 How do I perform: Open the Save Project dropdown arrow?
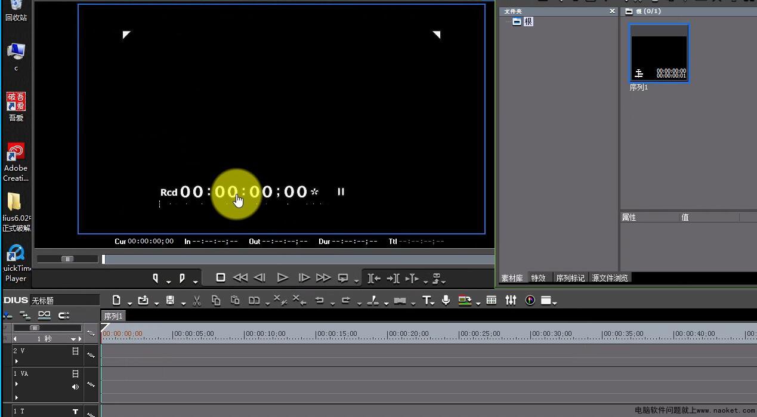pyautogui.click(x=183, y=304)
